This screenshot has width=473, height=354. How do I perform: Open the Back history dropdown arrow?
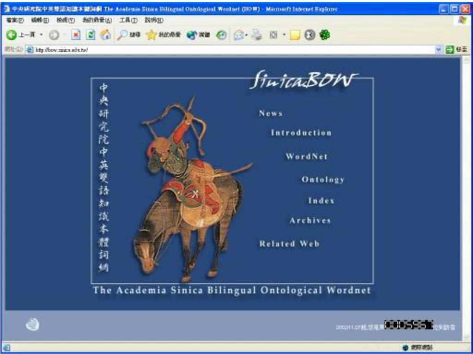(41, 35)
